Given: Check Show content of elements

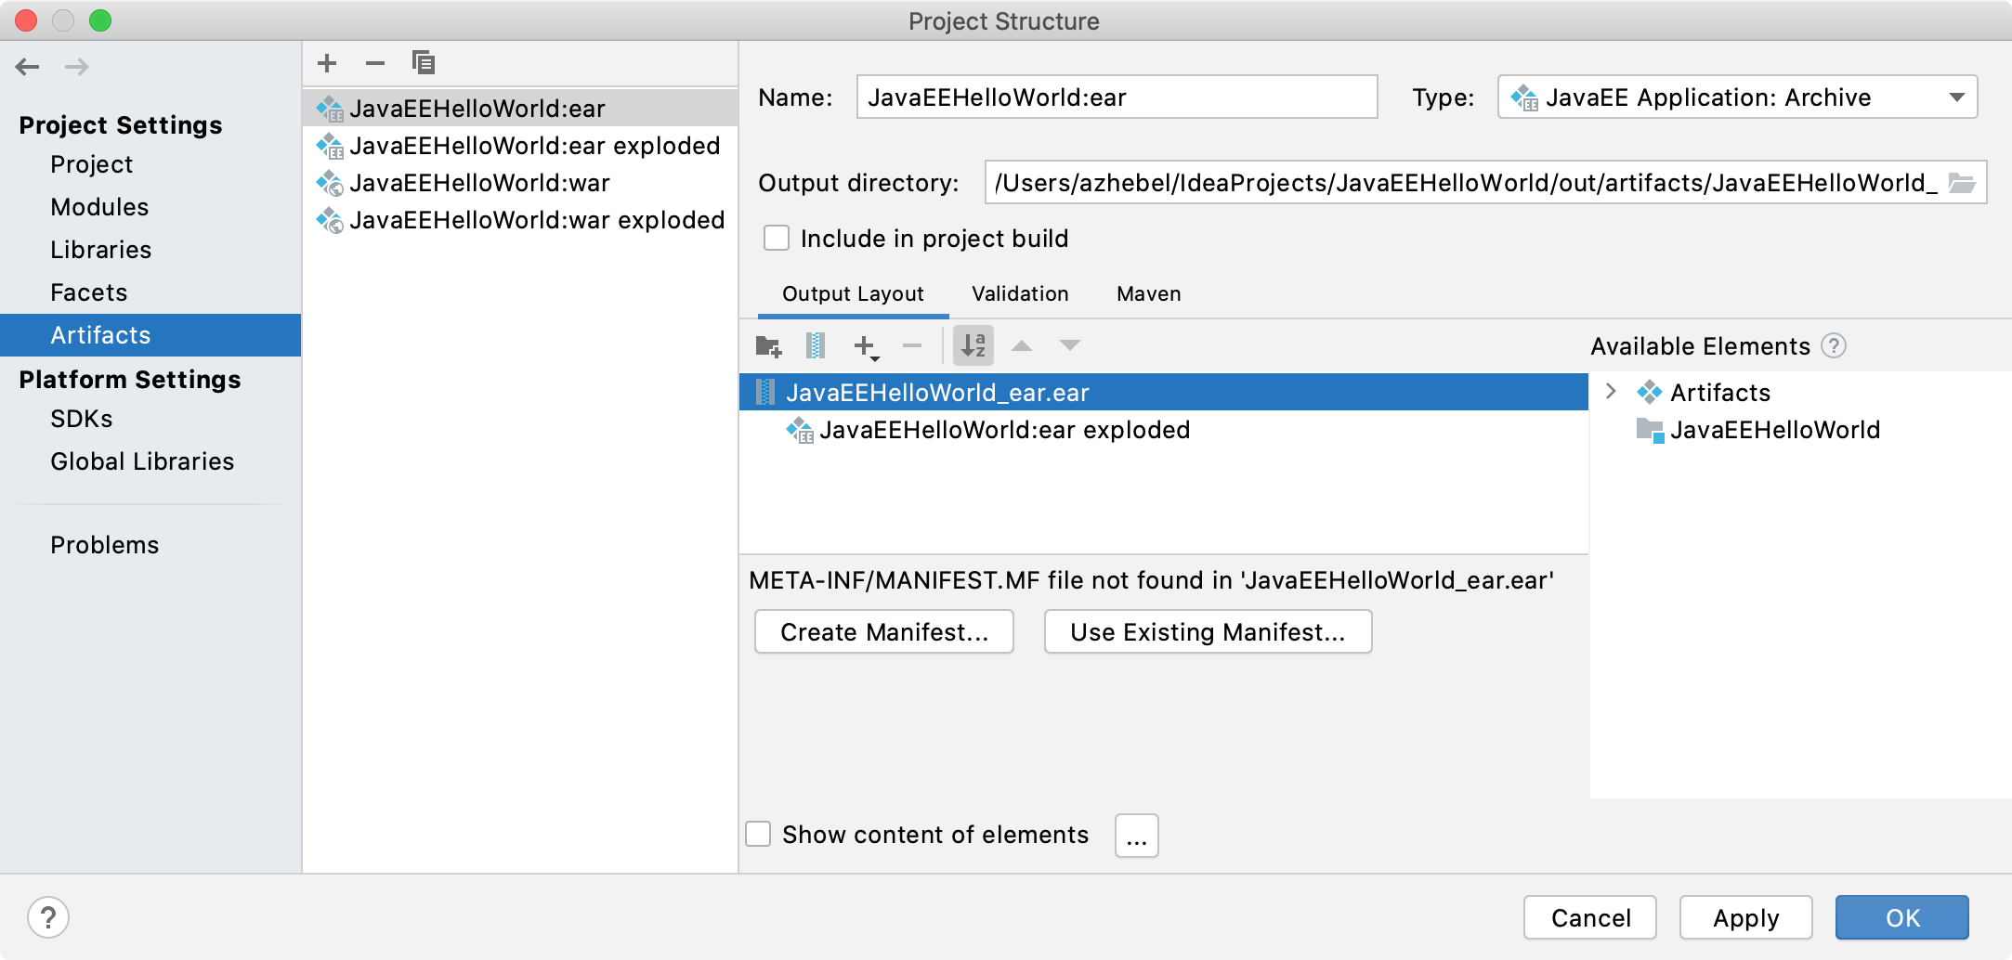Looking at the screenshot, I should [x=759, y=834].
